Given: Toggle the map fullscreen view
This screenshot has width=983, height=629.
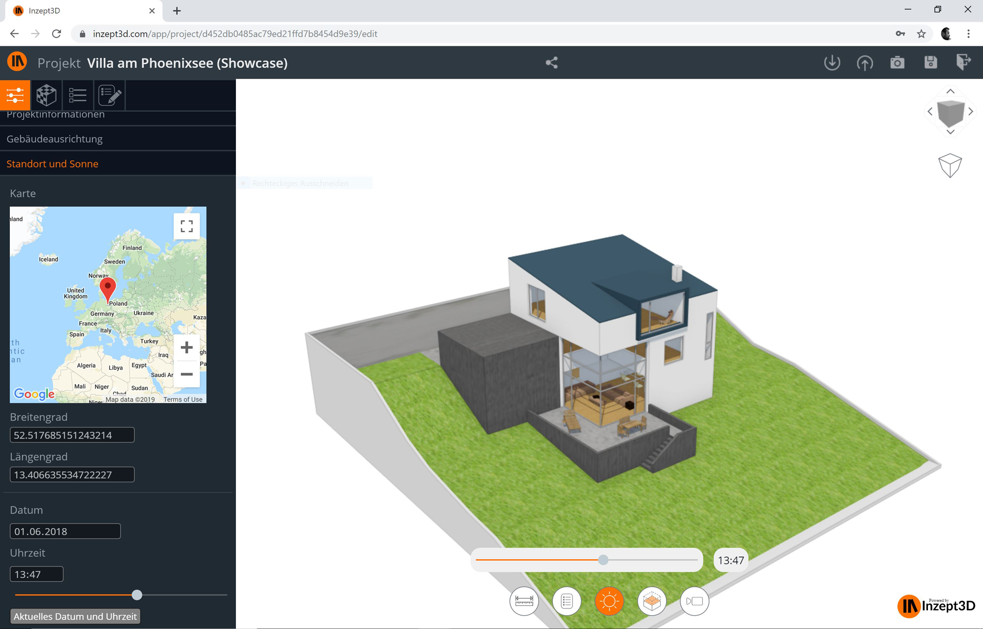Looking at the screenshot, I should [187, 226].
